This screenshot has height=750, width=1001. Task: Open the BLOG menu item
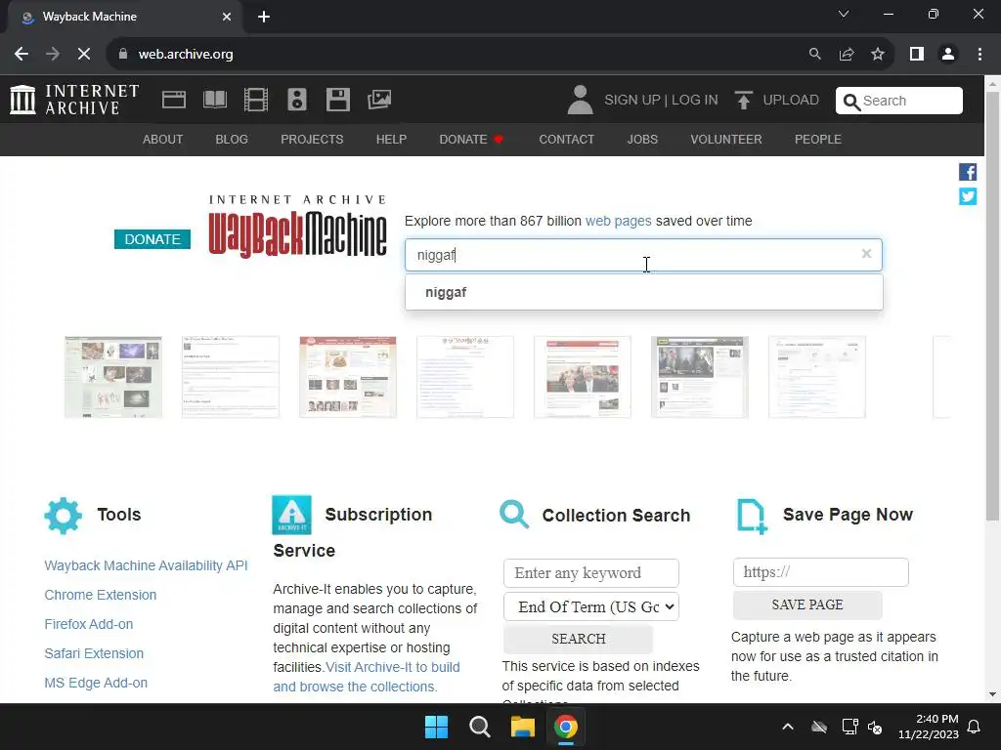[232, 139]
